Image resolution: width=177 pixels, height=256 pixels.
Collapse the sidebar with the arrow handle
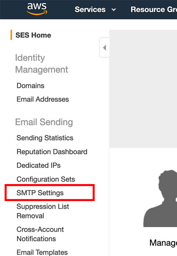click(104, 48)
